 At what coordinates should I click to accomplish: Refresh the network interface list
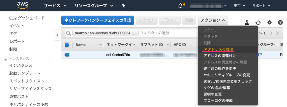pos(258,23)
